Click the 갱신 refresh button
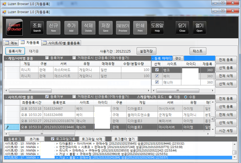Viewport: 241px width, 163px height. tap(178, 58)
